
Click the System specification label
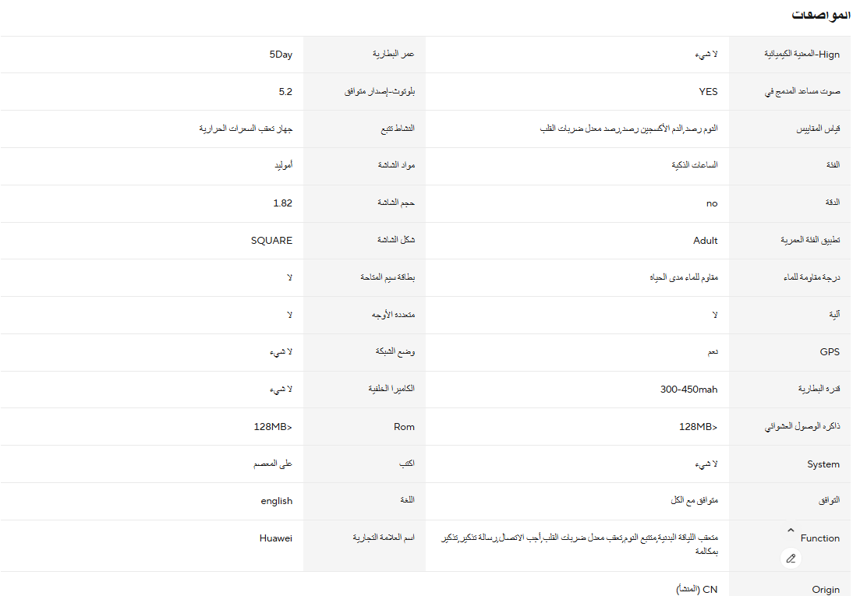click(x=823, y=464)
